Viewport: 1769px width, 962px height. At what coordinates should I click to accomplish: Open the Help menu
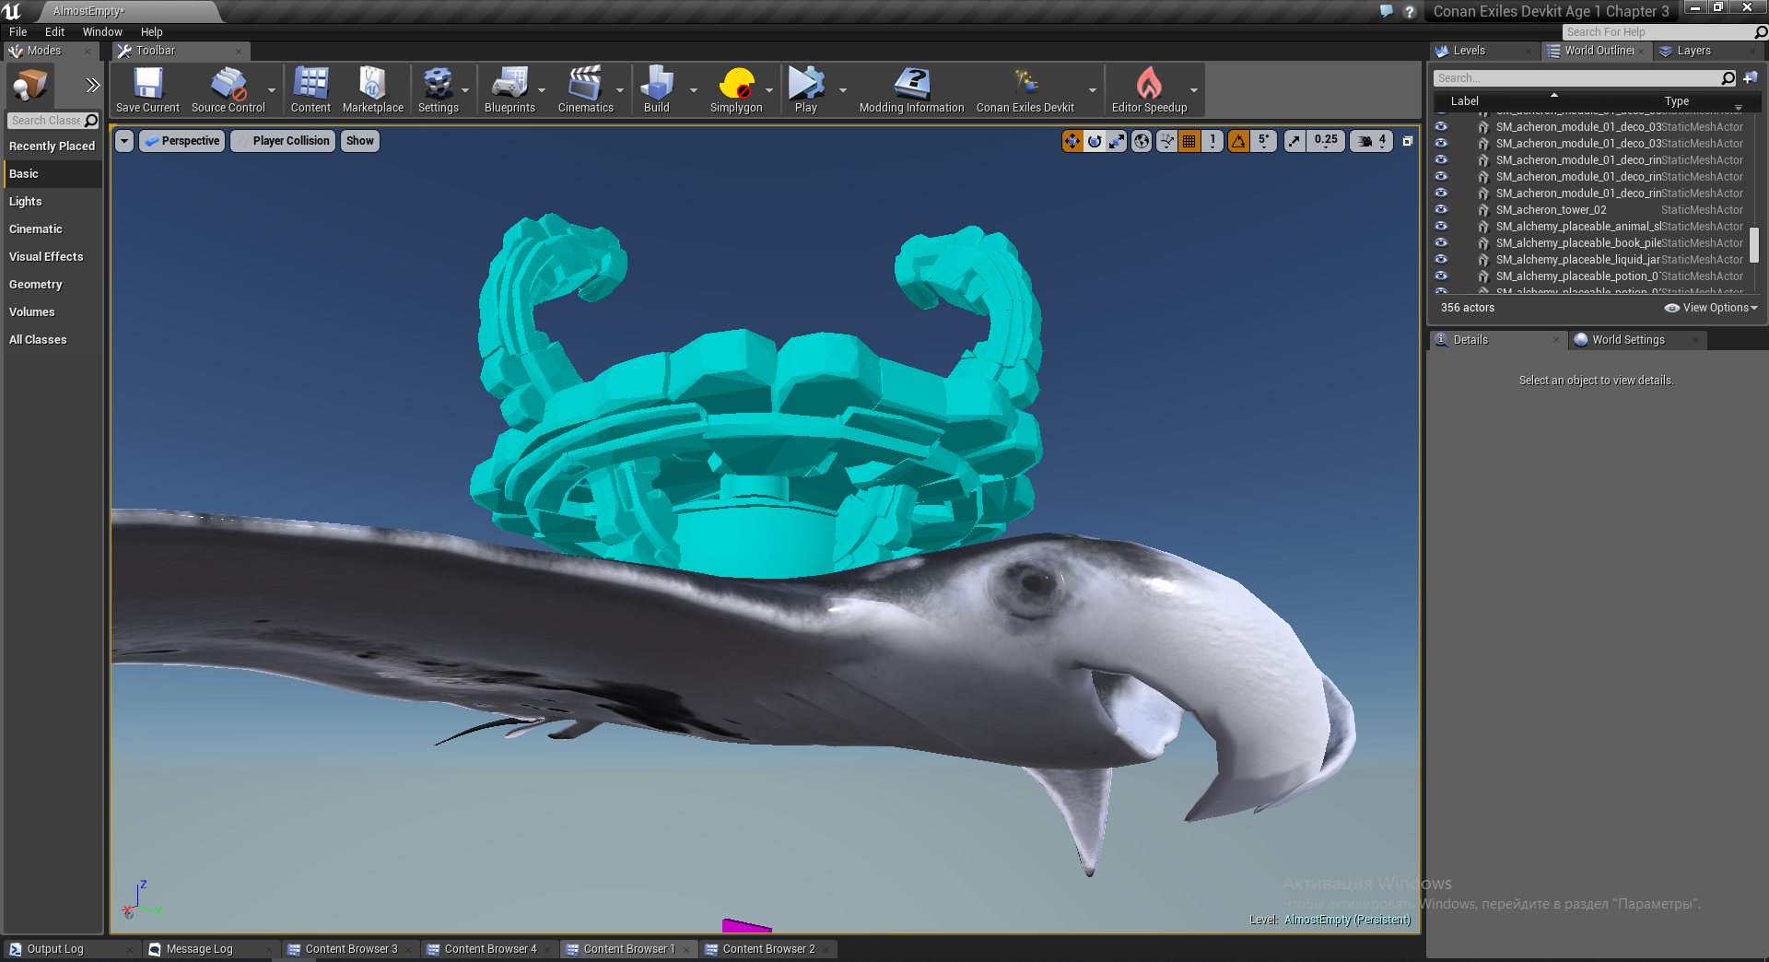[152, 31]
